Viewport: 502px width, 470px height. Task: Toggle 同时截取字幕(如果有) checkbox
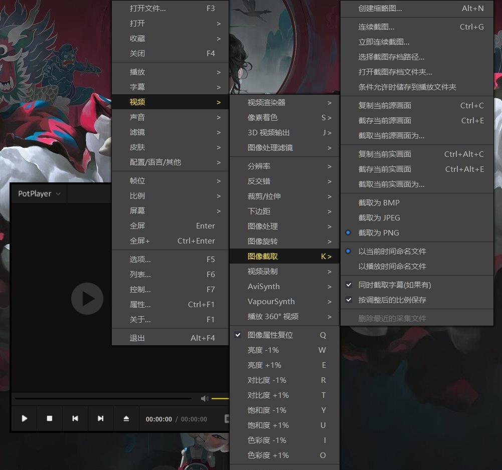coord(394,285)
